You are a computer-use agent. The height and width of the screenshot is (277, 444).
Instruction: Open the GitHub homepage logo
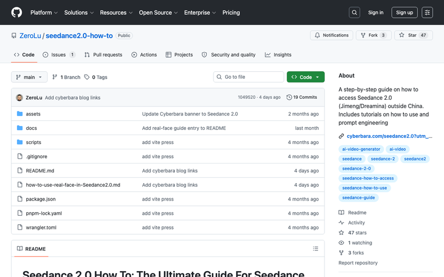16,13
